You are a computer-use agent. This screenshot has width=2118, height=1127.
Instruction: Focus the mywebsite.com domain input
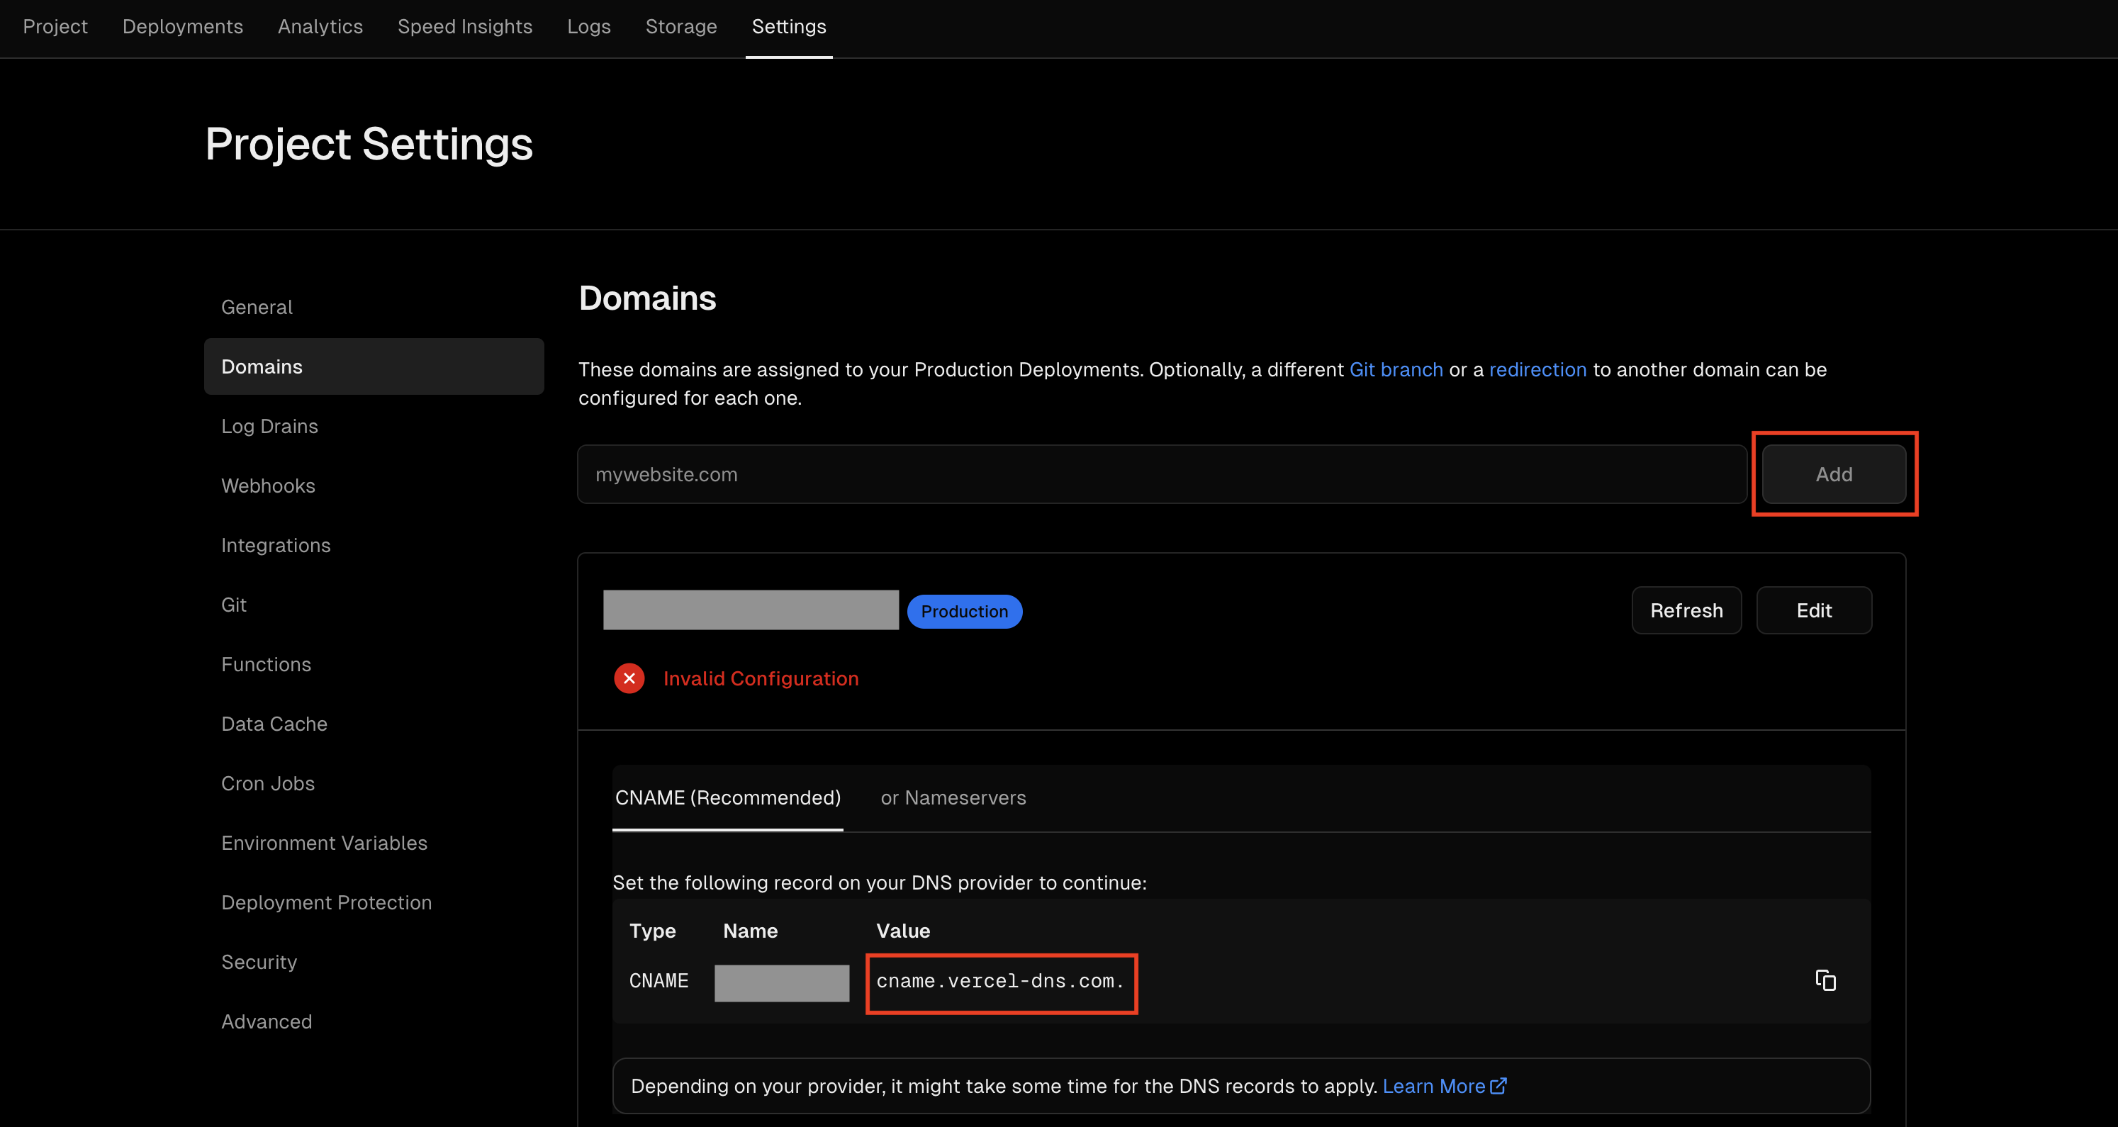(1162, 474)
